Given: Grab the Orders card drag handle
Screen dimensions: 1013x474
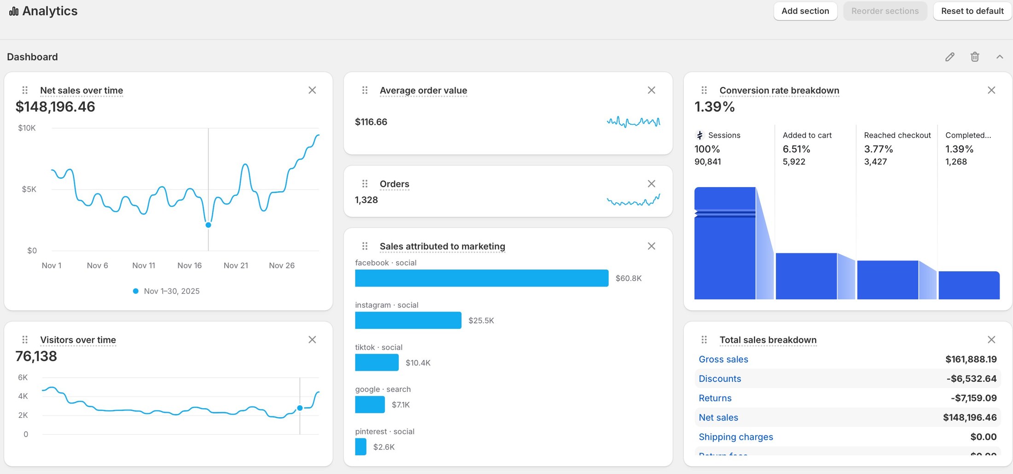Looking at the screenshot, I should click(x=365, y=183).
